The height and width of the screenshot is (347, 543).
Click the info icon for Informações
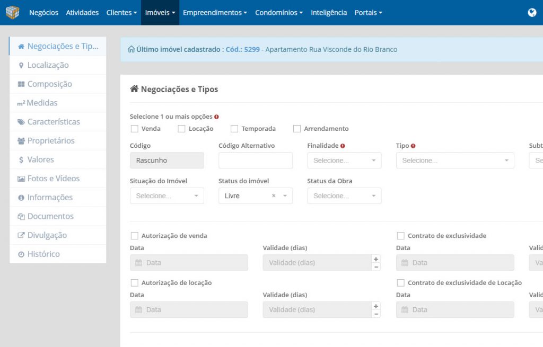point(21,198)
